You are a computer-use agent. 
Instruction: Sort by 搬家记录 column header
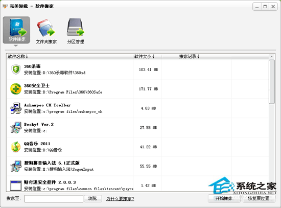[x=189, y=57]
